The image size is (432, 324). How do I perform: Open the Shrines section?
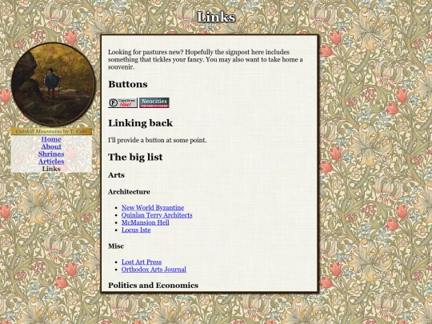pyautogui.click(x=51, y=154)
